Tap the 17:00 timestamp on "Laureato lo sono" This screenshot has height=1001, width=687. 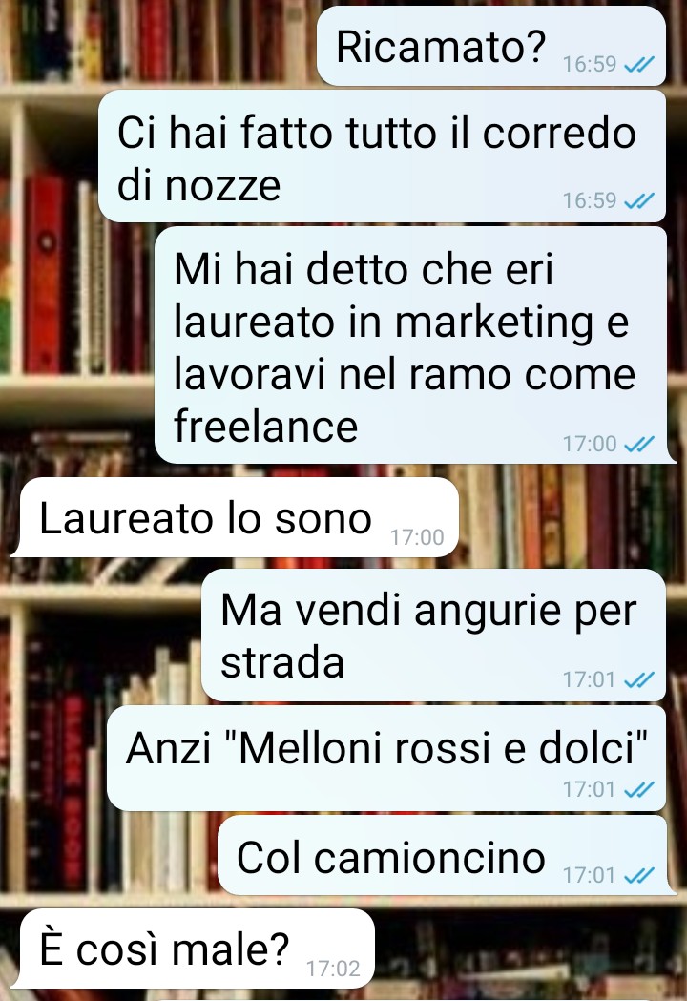pos(417,537)
